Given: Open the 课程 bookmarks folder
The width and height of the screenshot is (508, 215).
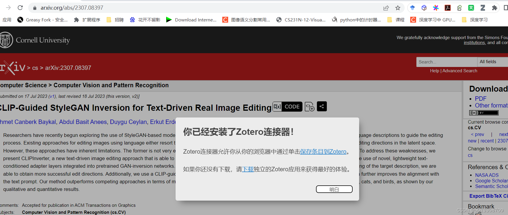Looking at the screenshot, I should (396, 20).
